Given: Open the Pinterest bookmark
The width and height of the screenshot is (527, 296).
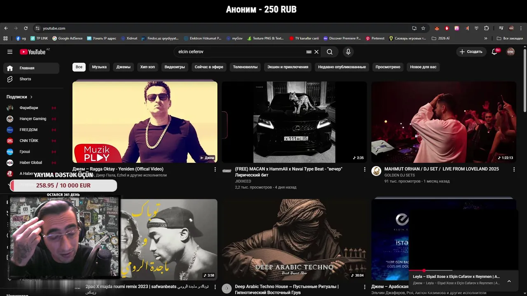Looking at the screenshot, I should pyautogui.click(x=375, y=38).
